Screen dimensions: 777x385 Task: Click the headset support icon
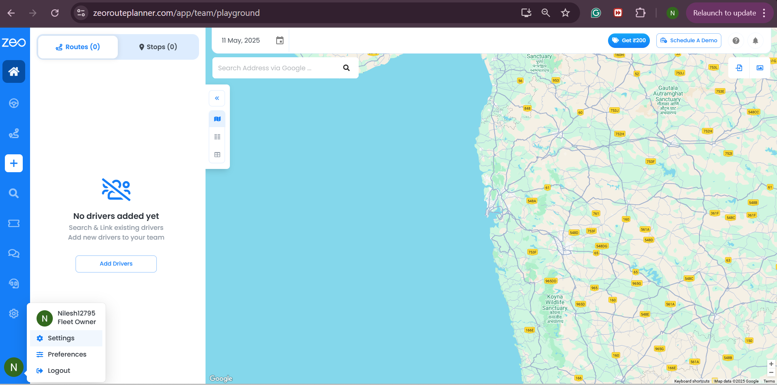coord(14,283)
